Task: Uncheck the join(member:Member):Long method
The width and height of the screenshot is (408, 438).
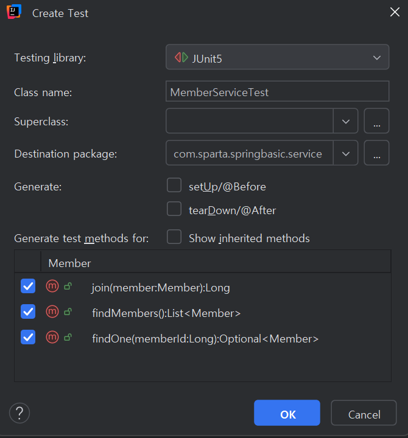Action: point(28,286)
